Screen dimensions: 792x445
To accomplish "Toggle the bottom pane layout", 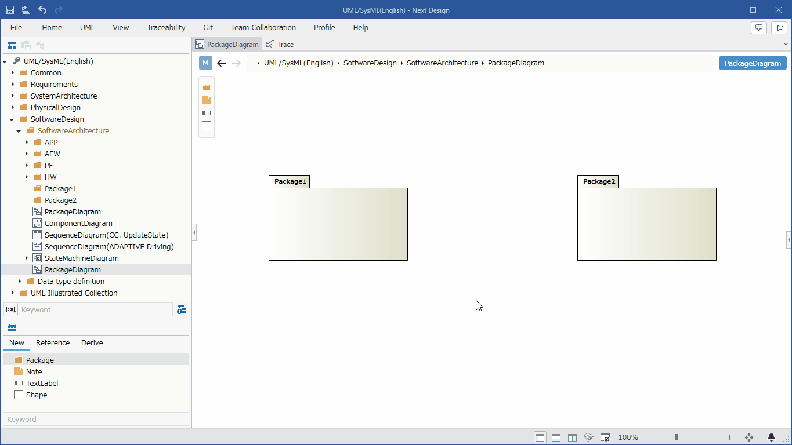I will 556,437.
